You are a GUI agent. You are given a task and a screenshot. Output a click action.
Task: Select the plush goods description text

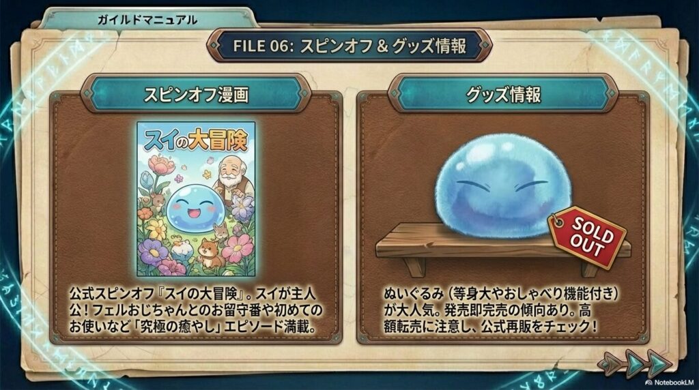point(502,310)
